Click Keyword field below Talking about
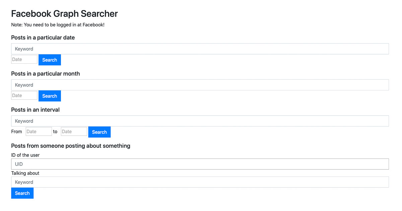 click(200, 182)
